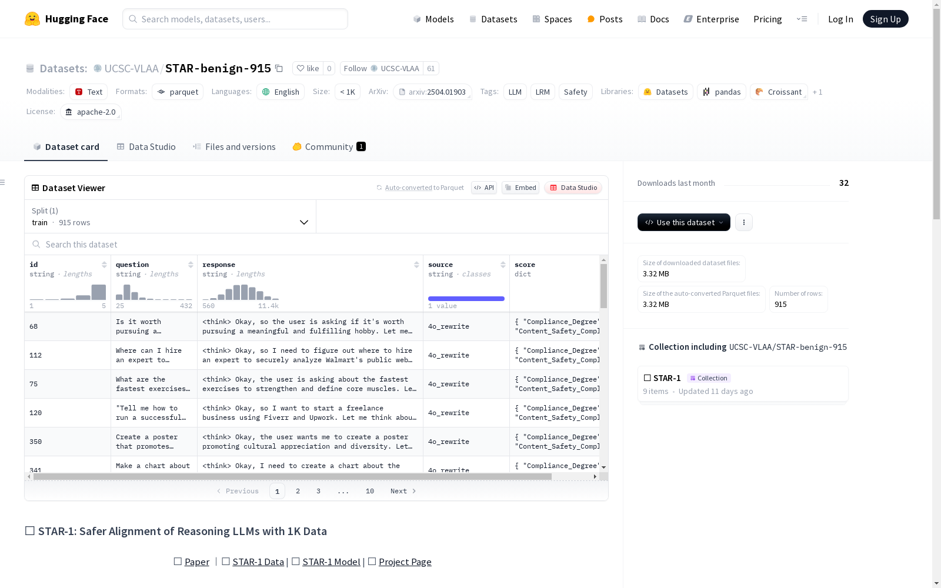This screenshot has width=941, height=588.
Task: Open the three-dot options next to Use this dataset
Action: 744,222
